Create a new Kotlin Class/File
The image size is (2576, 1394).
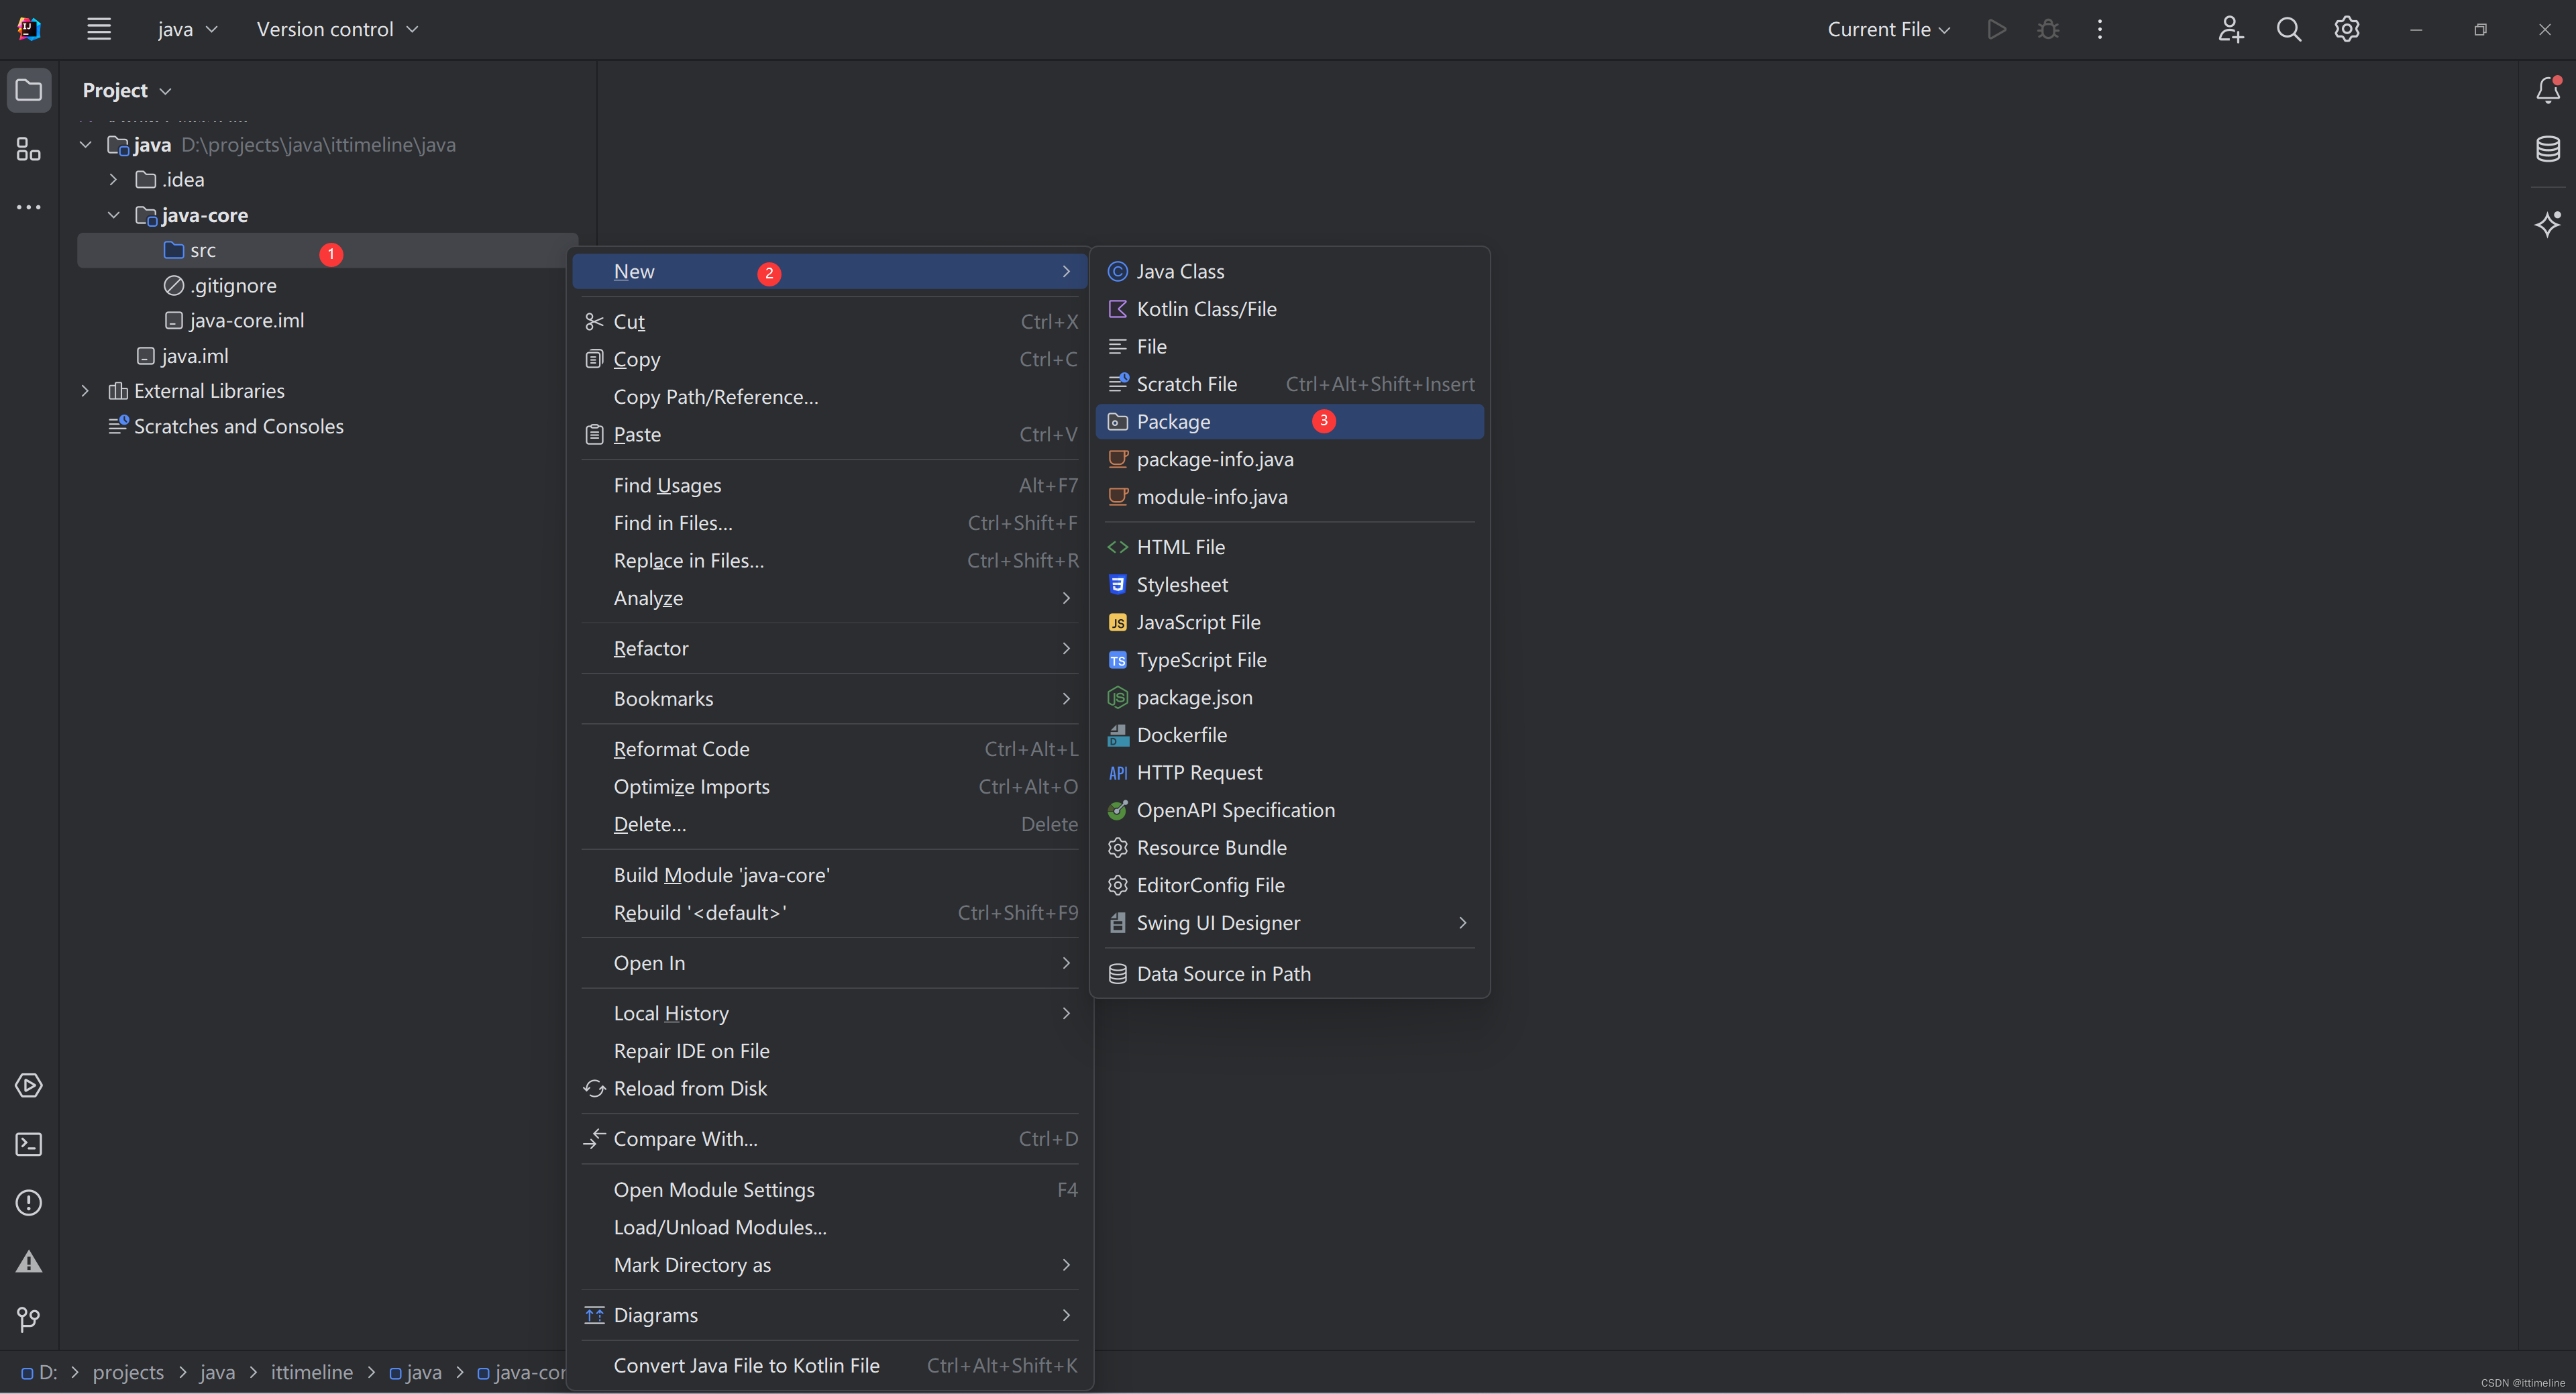[x=1290, y=309]
